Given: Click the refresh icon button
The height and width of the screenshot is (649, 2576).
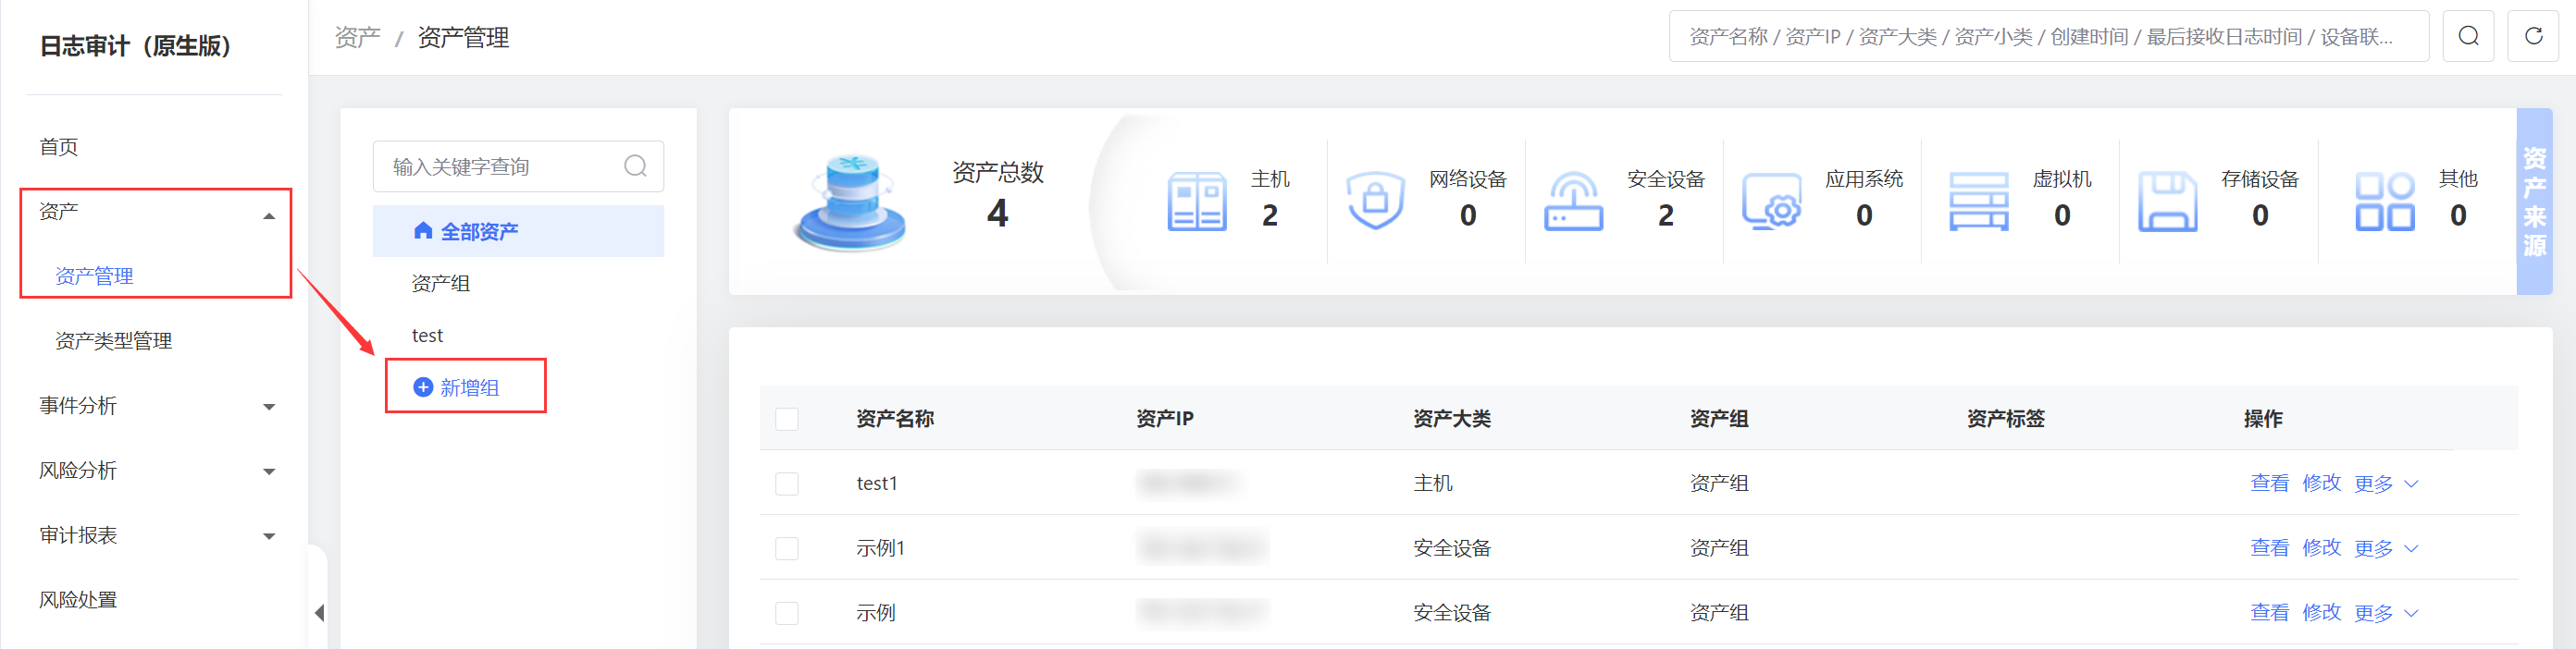Looking at the screenshot, I should (x=2533, y=37).
